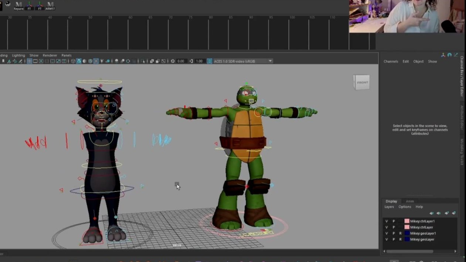The height and width of the screenshot is (262, 466).
Task: Click the create empty layer icon
Action: click(447, 213)
